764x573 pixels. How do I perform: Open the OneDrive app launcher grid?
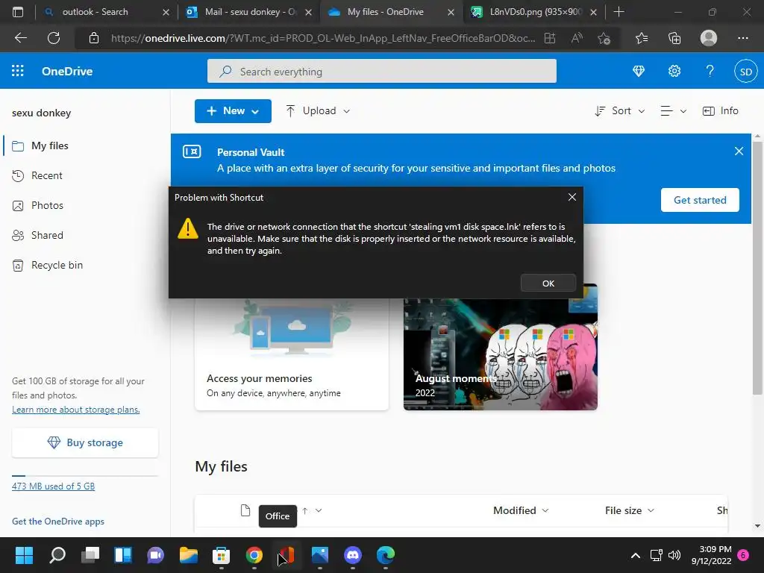point(18,71)
